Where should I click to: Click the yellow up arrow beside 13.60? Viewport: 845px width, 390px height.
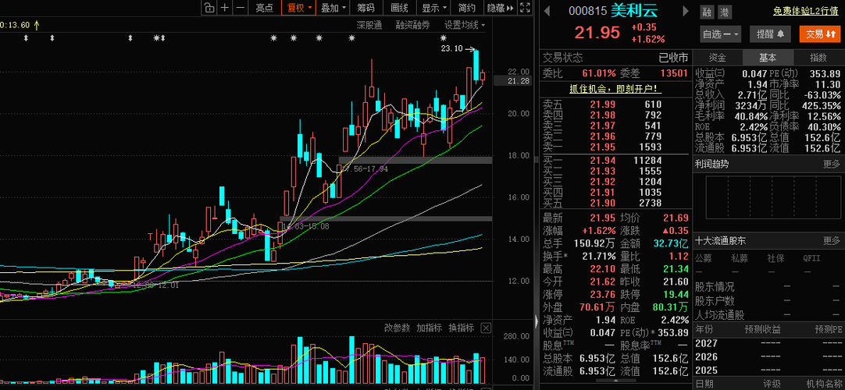tap(36, 25)
